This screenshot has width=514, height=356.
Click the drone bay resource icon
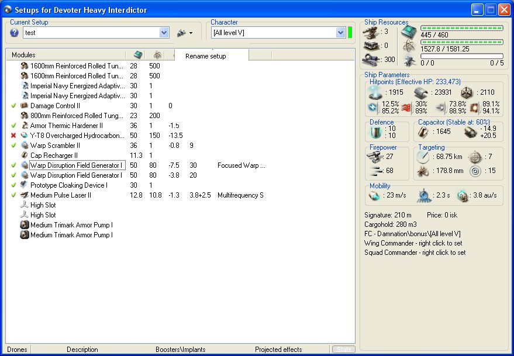pos(409,60)
